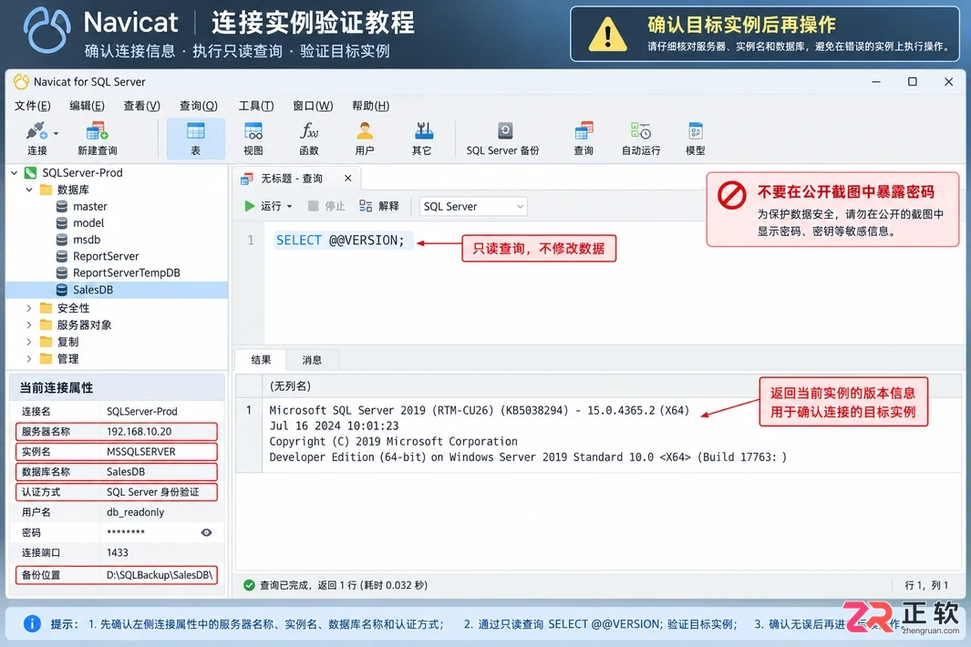
Task: Open the 编辑(E) menu
Action: coord(87,106)
